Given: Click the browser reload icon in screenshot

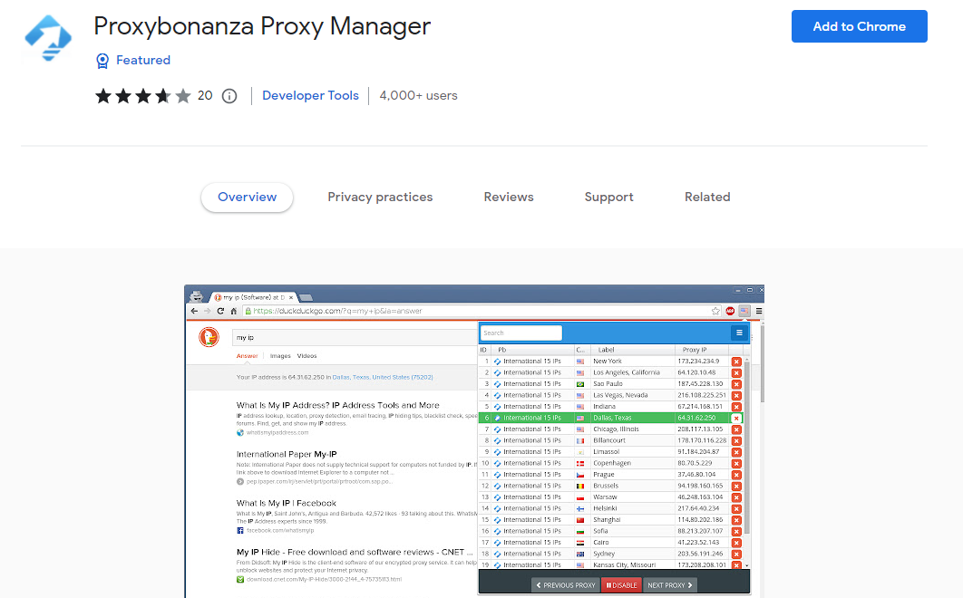Looking at the screenshot, I should click(220, 312).
